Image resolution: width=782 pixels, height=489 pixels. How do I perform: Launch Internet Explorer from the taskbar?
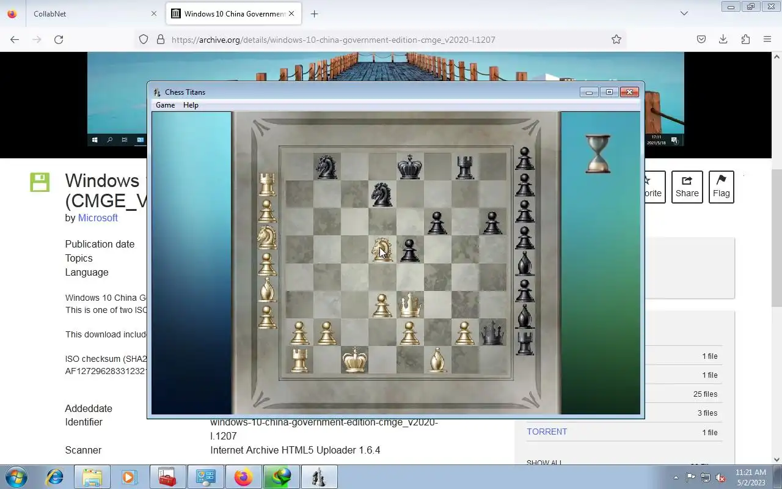[x=55, y=477]
